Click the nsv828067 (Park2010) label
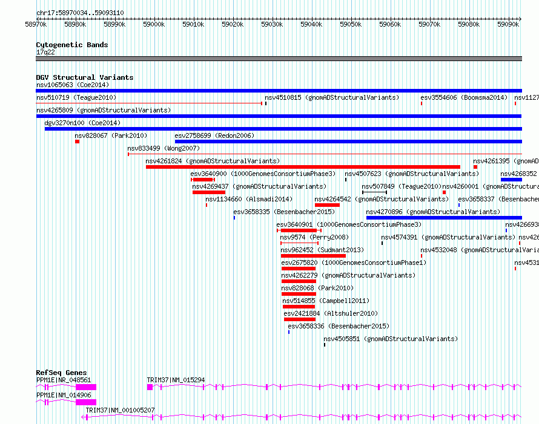Screen dimensions: 539x424 pos(111,135)
